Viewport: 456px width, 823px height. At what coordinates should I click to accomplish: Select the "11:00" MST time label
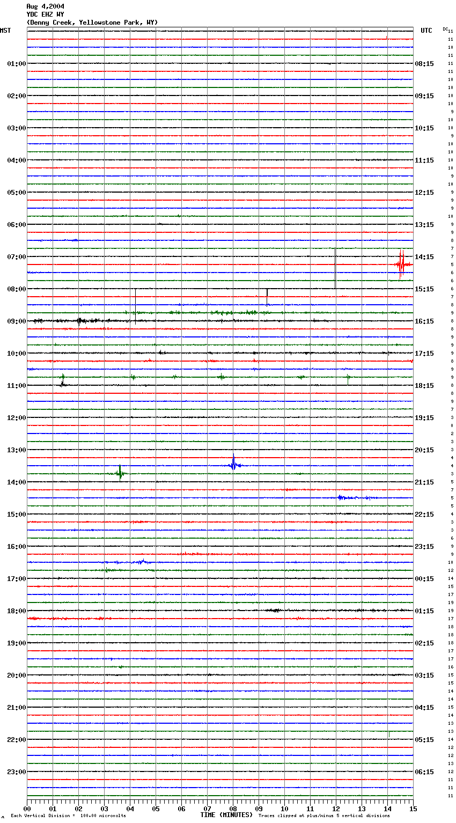pyautogui.click(x=17, y=386)
